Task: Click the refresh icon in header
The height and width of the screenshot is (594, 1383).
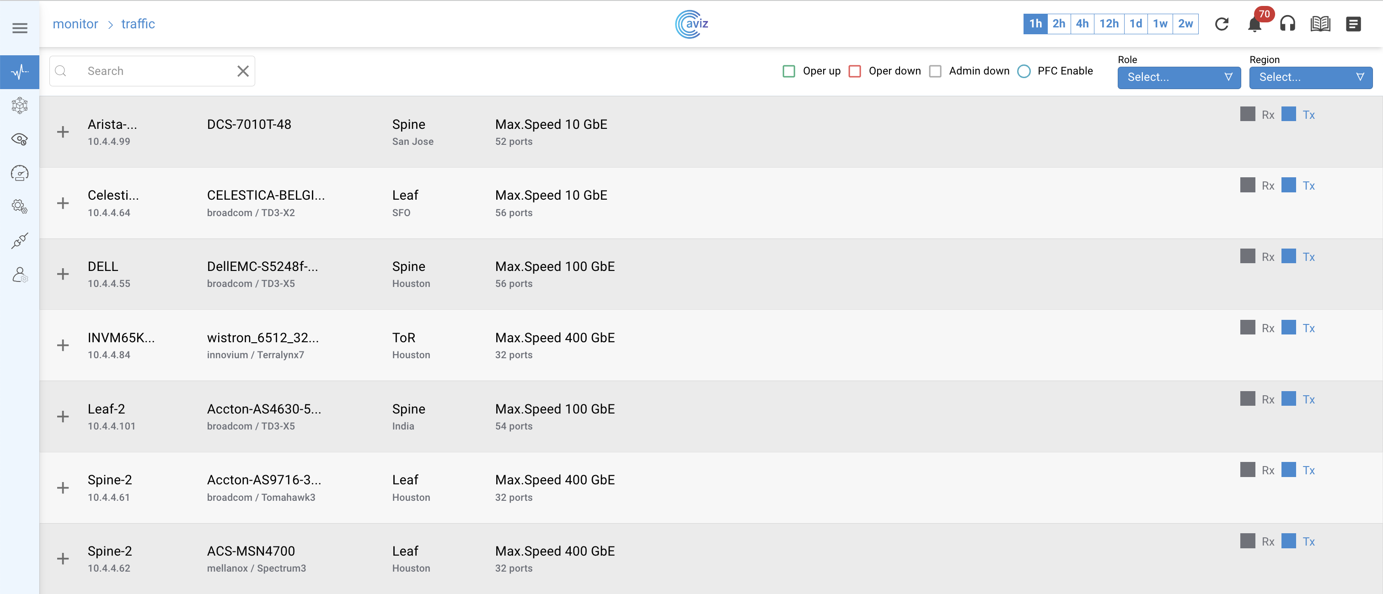Action: (1222, 24)
